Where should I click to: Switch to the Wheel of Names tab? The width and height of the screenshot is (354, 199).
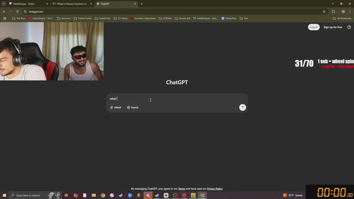[x=72, y=4]
